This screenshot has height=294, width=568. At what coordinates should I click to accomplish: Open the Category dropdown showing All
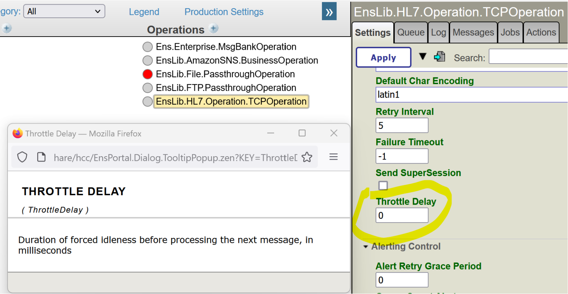tap(64, 11)
